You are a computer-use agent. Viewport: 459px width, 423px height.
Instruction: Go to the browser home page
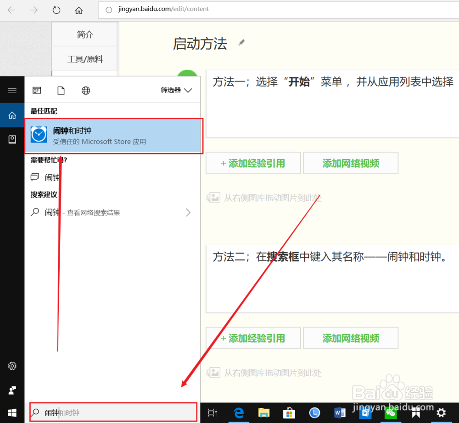[x=79, y=10]
